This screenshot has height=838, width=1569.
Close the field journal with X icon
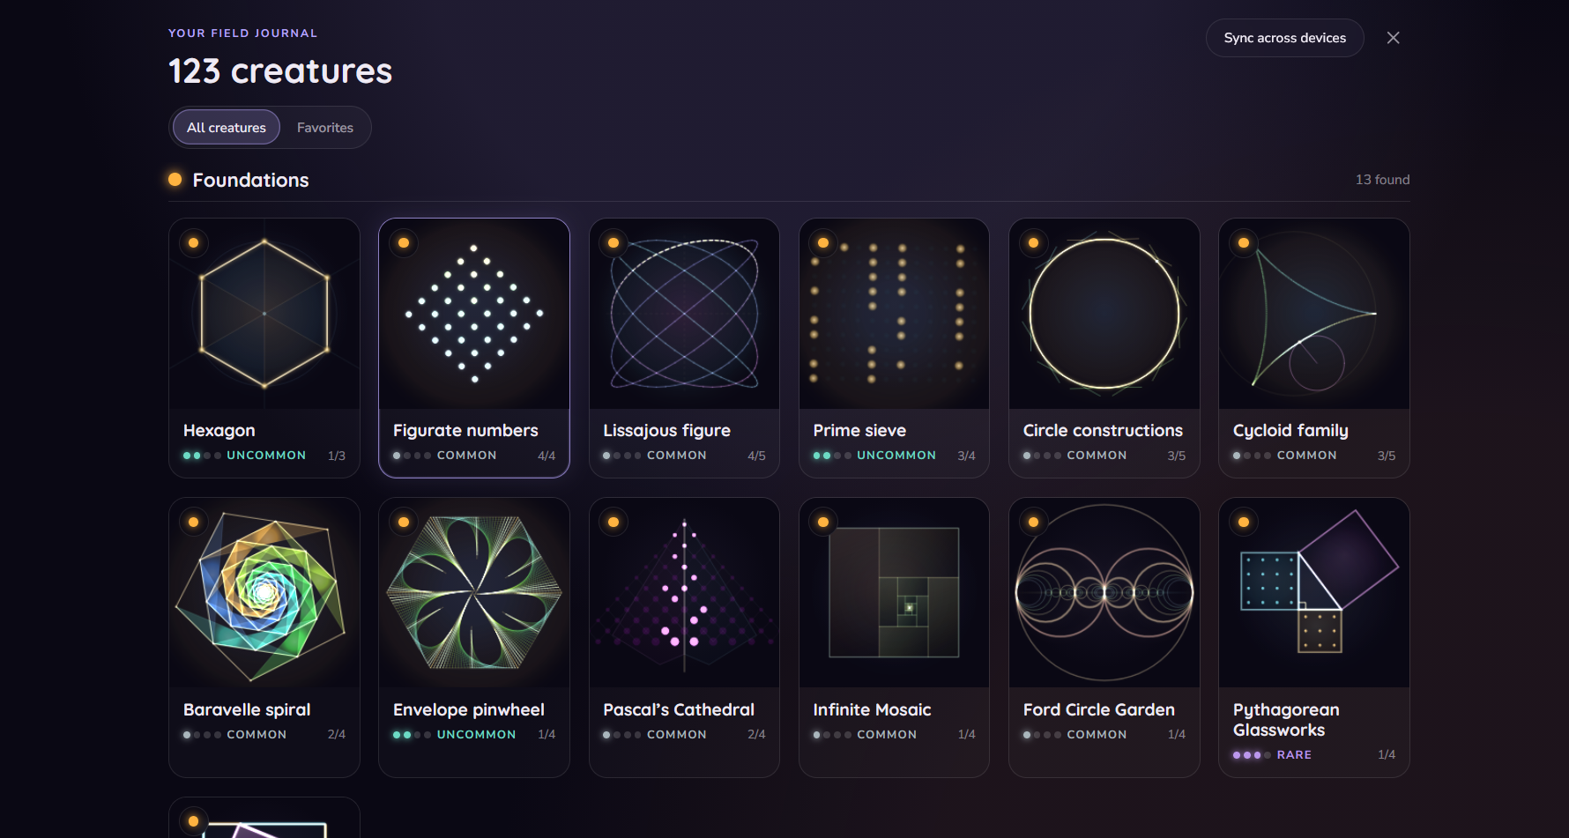pyautogui.click(x=1393, y=38)
